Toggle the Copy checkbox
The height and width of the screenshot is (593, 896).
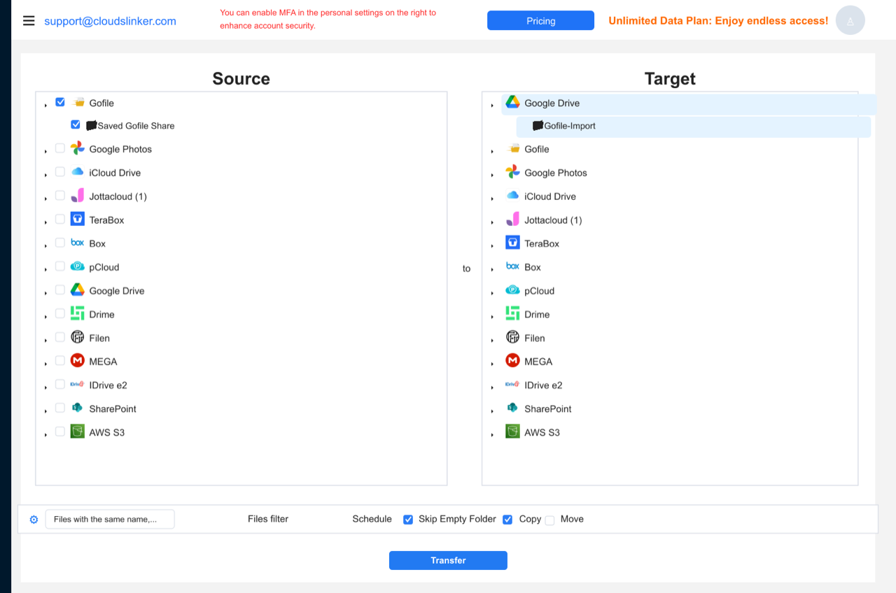507,520
